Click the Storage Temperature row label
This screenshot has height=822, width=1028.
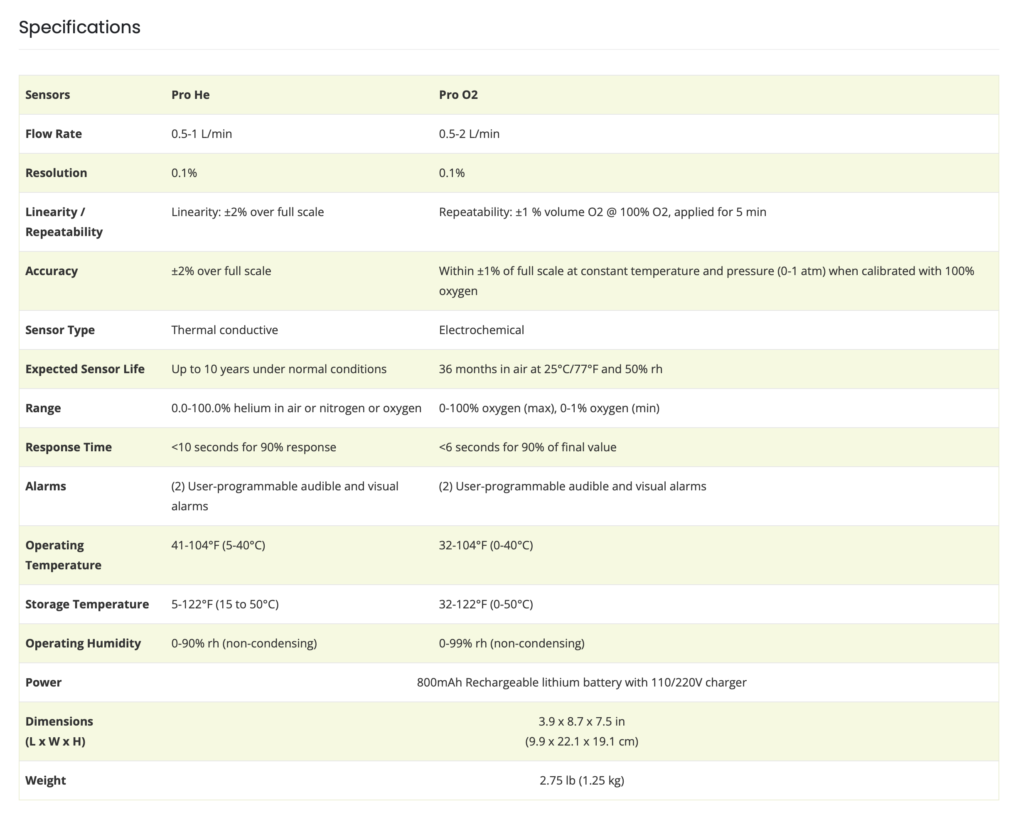pyautogui.click(x=87, y=604)
